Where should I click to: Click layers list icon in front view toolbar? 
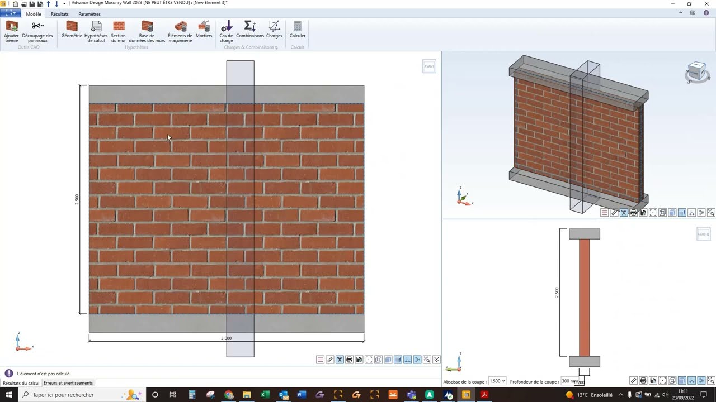click(x=320, y=360)
